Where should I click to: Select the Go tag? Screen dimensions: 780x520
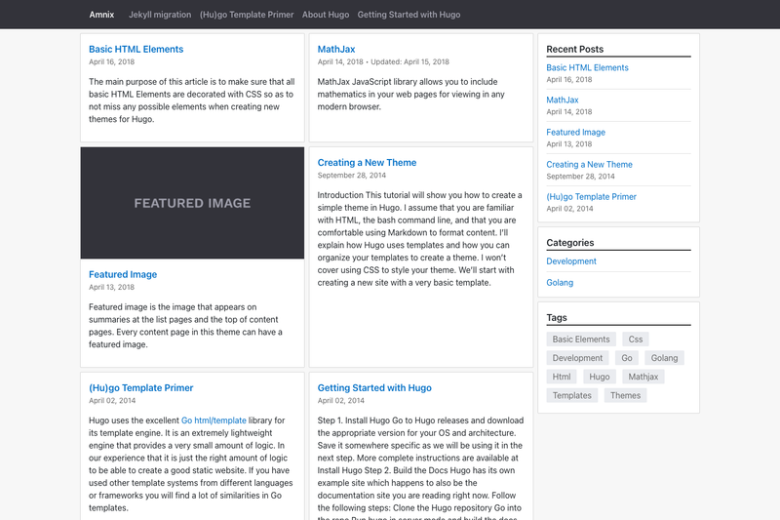(x=627, y=358)
